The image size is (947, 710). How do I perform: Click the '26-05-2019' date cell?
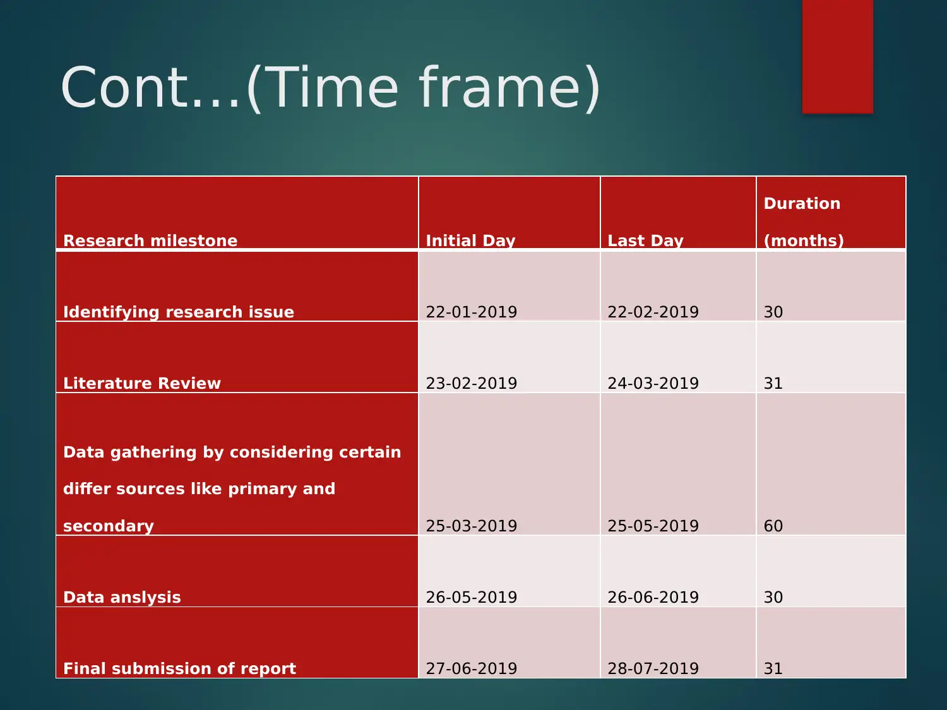tap(509, 571)
